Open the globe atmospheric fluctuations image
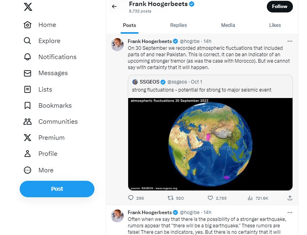The height and width of the screenshot is (235, 307). click(210, 144)
